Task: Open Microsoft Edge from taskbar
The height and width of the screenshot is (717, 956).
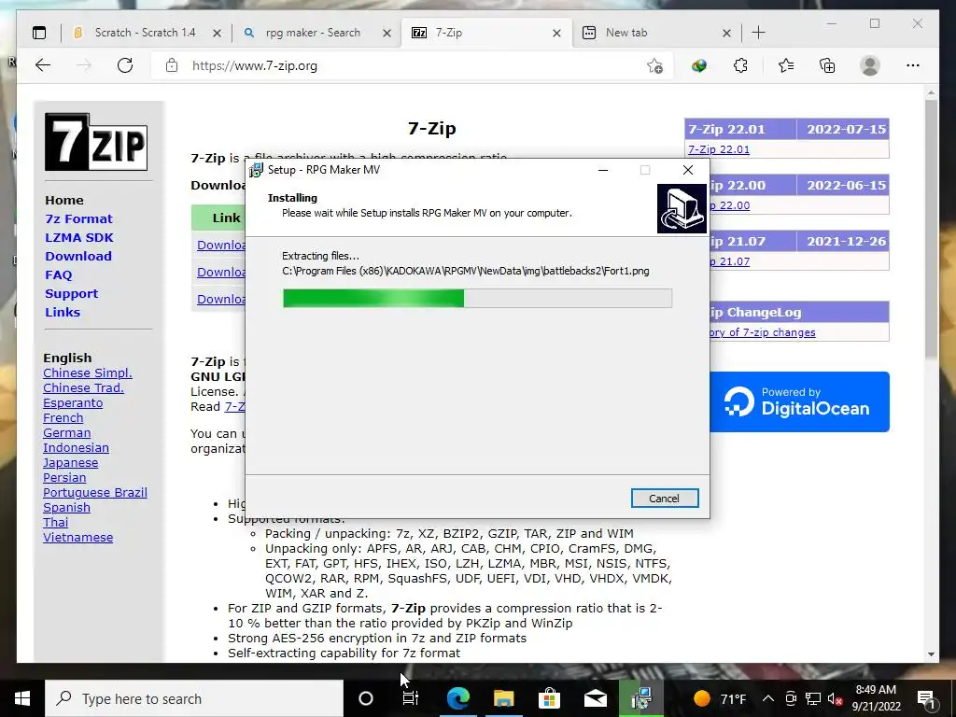Action: (x=457, y=698)
